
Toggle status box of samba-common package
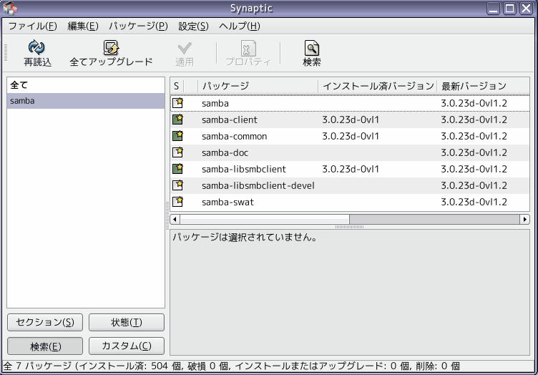(x=177, y=135)
